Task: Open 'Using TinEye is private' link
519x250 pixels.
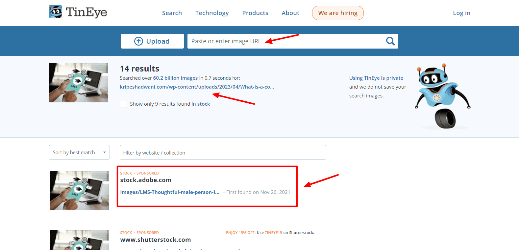Action: (x=376, y=78)
